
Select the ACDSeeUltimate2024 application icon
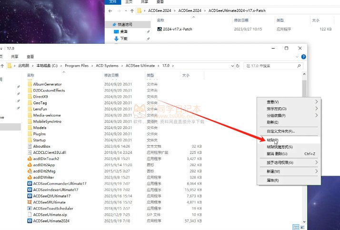[30, 221]
